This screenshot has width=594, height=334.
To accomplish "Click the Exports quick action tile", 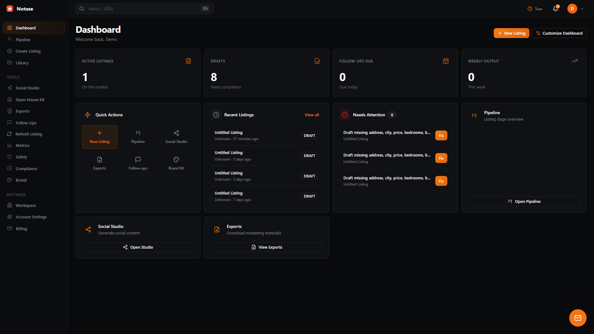I will coord(99,163).
